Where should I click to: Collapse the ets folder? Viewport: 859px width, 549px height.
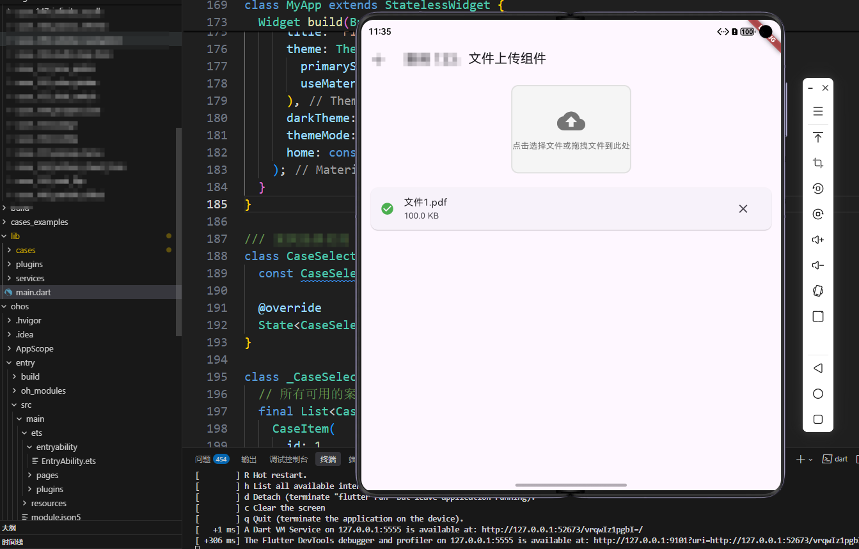[x=36, y=433]
